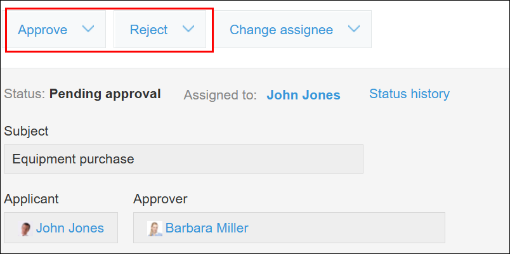
Task: Expand the Approve dropdown arrow
Action: 88,29
